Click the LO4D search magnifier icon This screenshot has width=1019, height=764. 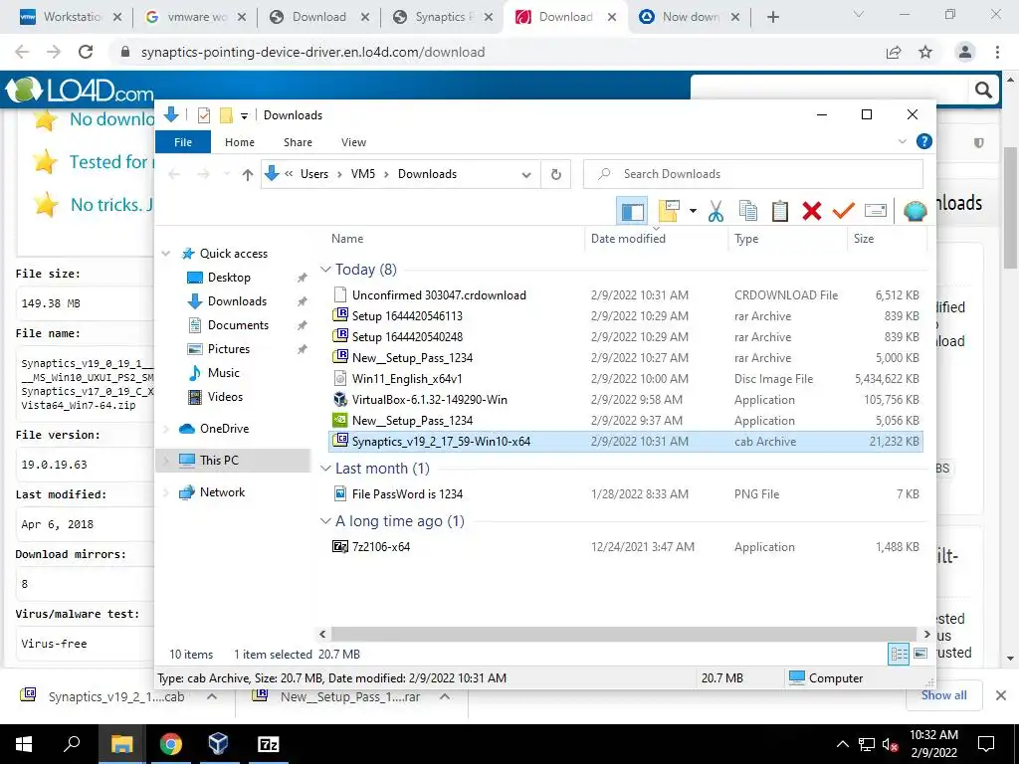click(x=983, y=90)
